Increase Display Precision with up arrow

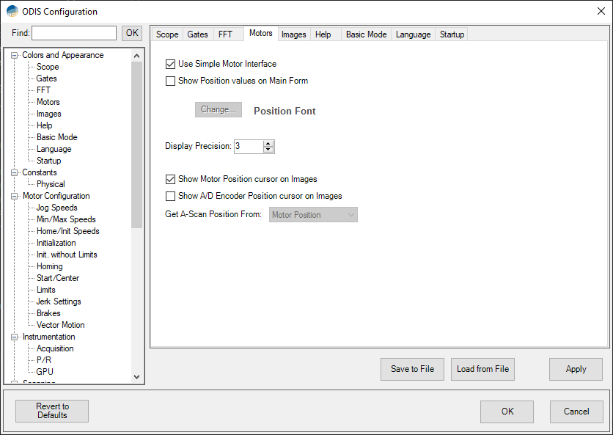(268, 143)
